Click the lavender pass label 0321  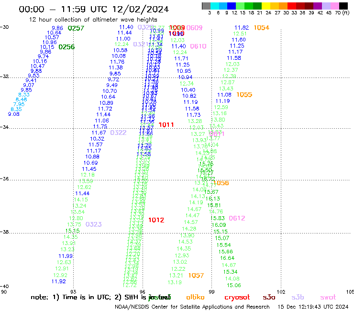click(x=141, y=44)
